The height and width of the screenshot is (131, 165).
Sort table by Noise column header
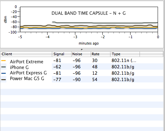pyautogui.click(x=81, y=54)
